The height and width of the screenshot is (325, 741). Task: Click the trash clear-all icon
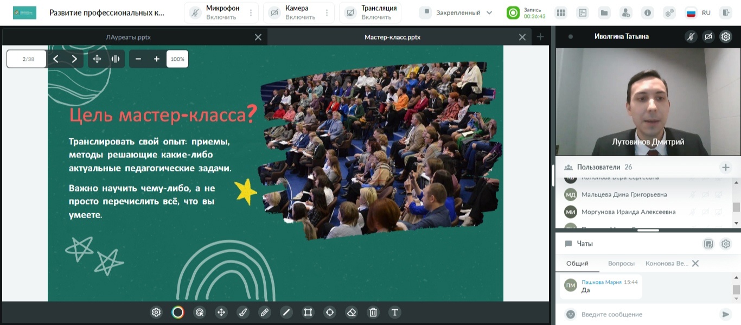pos(373,312)
